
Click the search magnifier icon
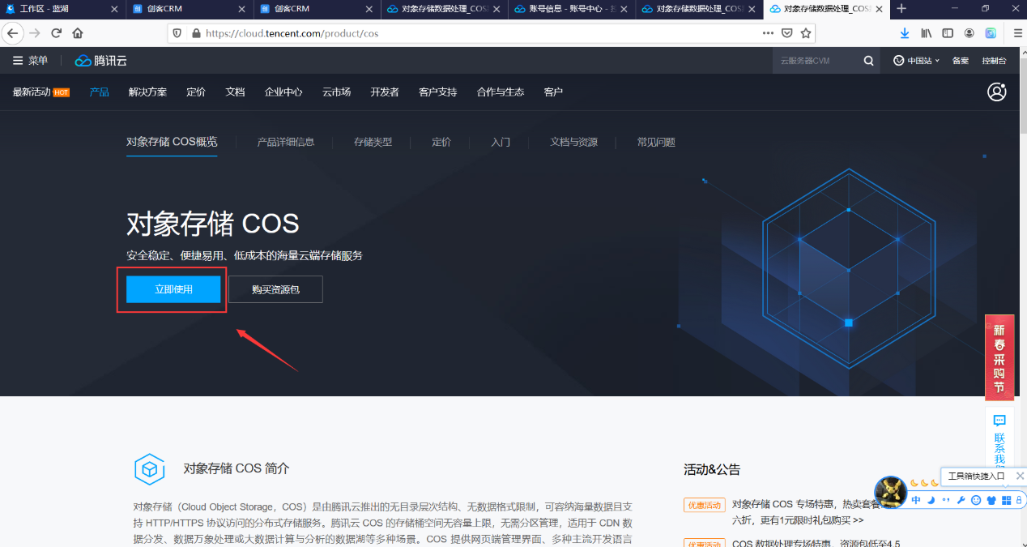(868, 61)
